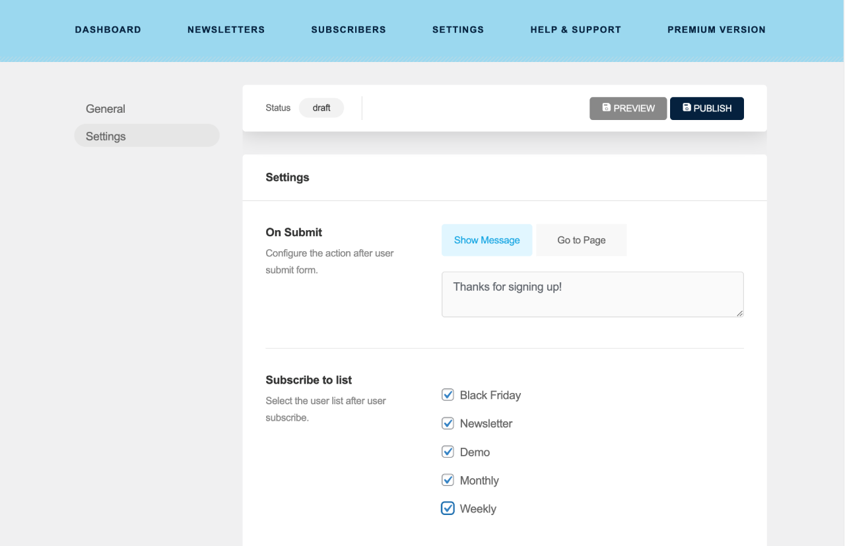Viewport: 845px width, 546px height.
Task: Uncheck the Weekly list checkbox
Action: pyautogui.click(x=448, y=508)
